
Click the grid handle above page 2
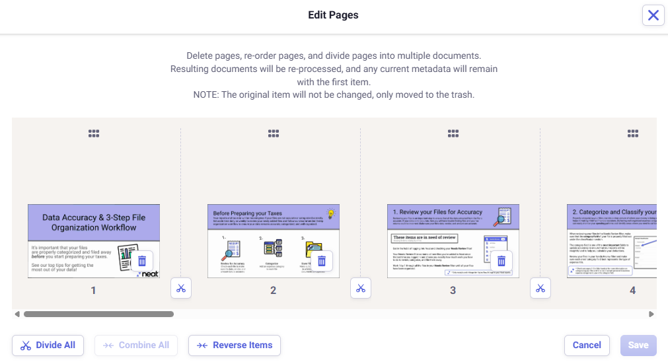tap(274, 133)
